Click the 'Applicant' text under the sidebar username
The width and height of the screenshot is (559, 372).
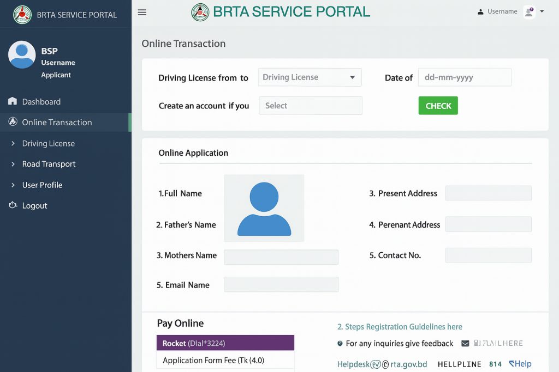click(56, 75)
